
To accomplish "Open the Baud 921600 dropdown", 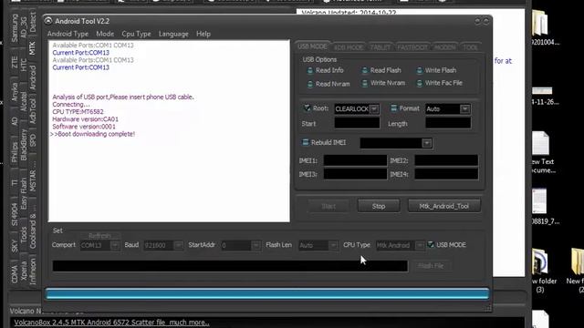I will tap(179, 245).
